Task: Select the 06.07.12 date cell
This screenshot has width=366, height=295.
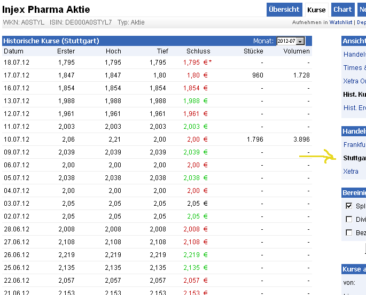Action: tap(17, 165)
